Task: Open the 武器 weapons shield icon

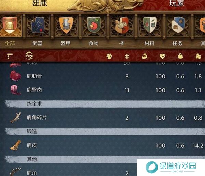Action: pos(38,25)
